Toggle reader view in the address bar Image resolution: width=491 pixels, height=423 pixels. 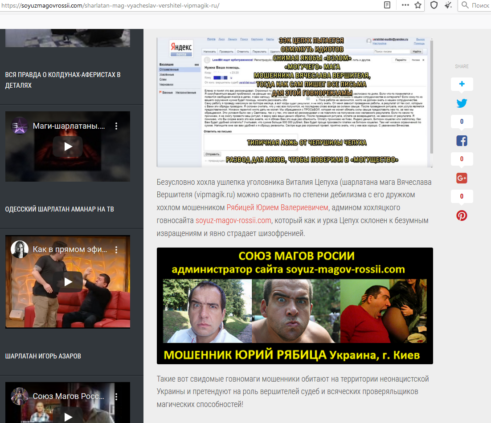click(x=388, y=5)
